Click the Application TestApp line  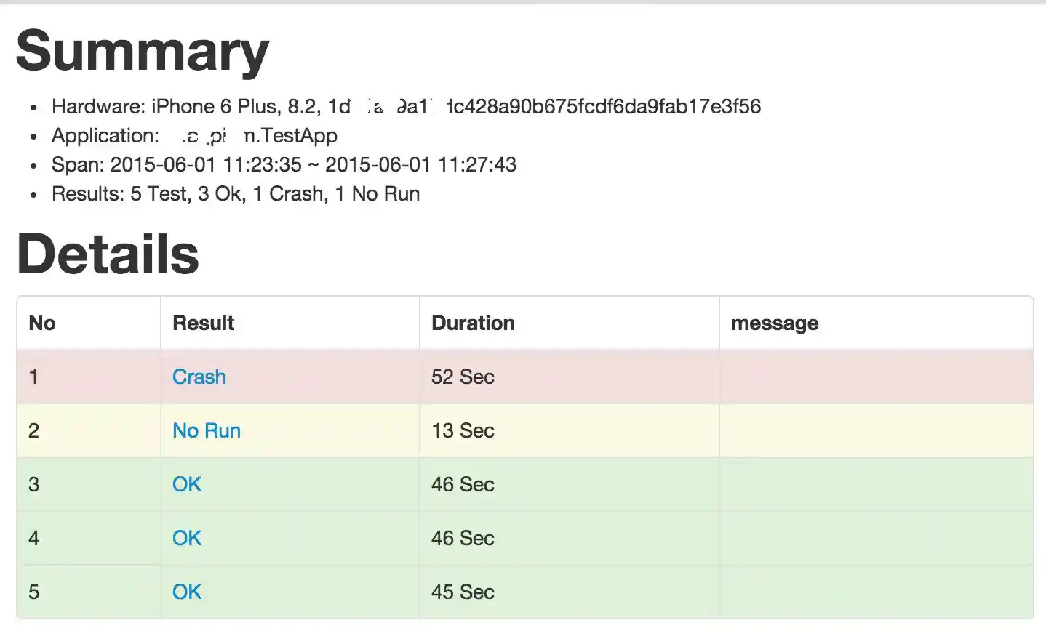click(194, 136)
